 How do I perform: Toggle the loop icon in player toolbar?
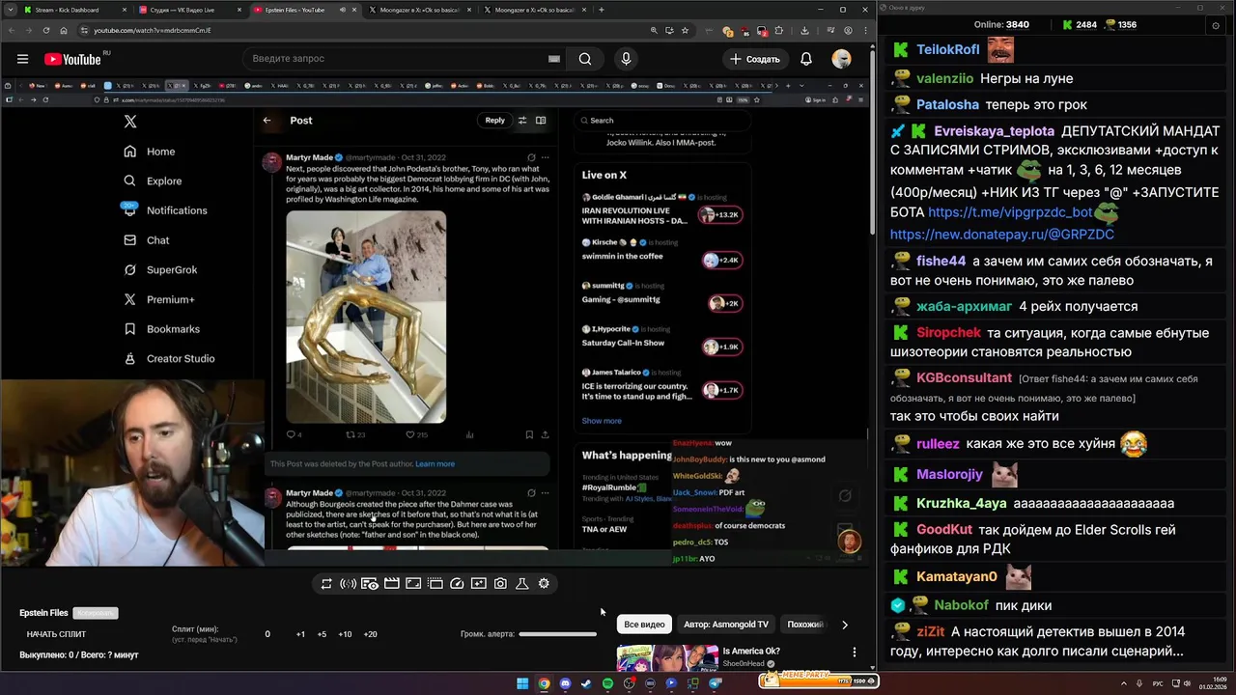[326, 584]
